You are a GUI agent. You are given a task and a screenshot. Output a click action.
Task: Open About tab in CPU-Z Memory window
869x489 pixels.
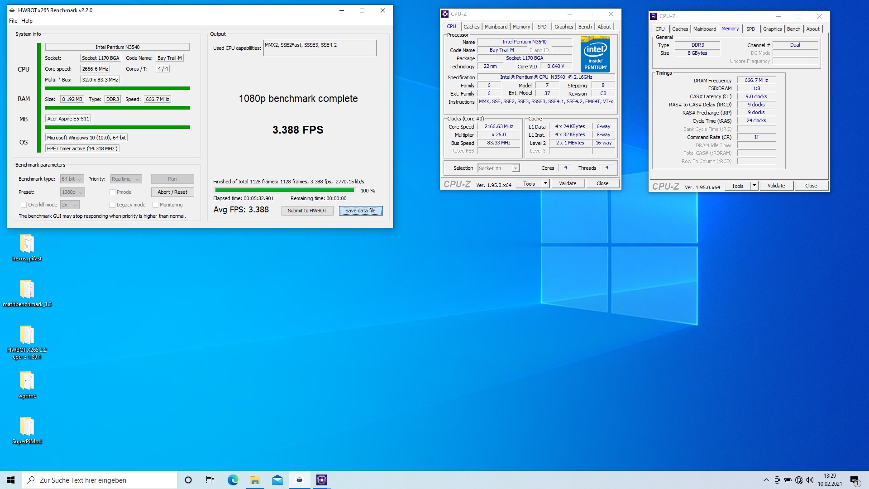[x=813, y=29]
